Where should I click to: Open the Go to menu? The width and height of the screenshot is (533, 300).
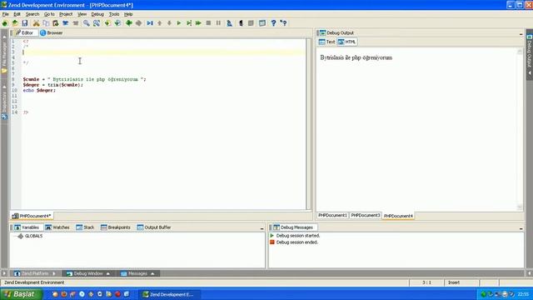[x=49, y=14]
